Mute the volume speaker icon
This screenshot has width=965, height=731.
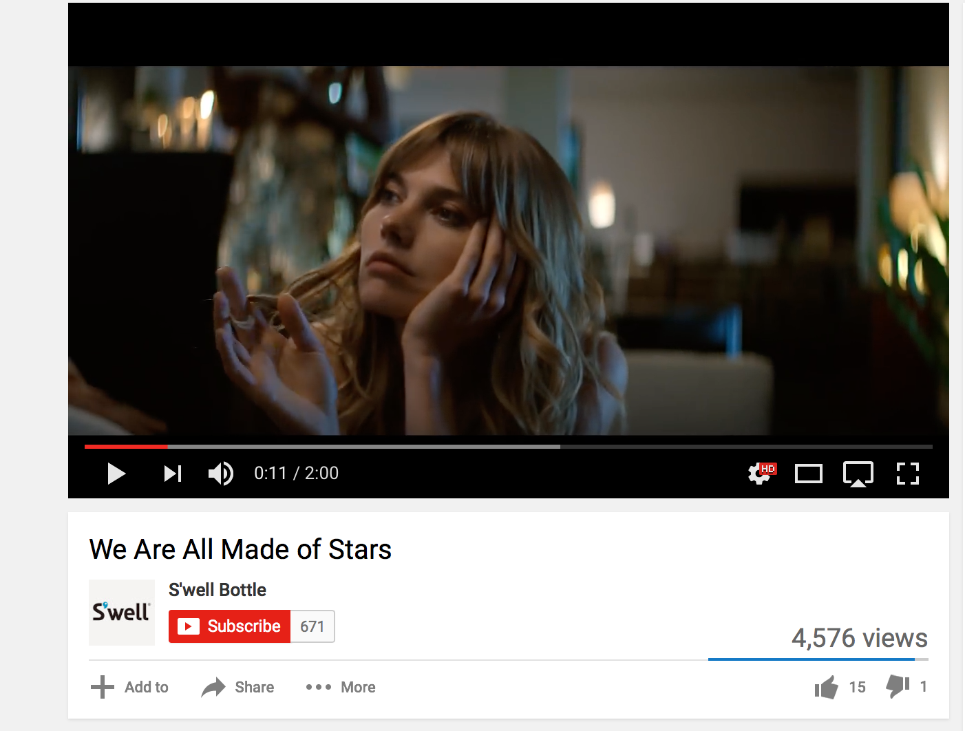pyautogui.click(x=221, y=474)
